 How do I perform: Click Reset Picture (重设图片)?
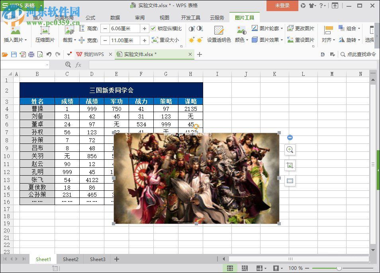pos(300,40)
